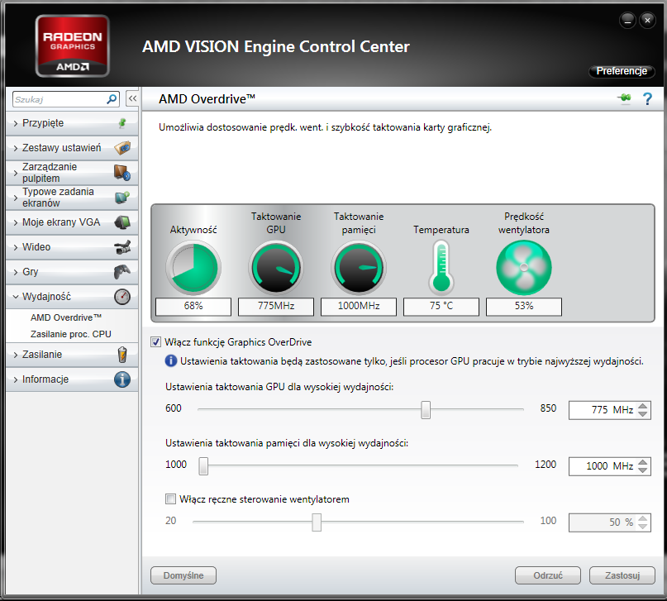
Task: Collapse sidebar with double-chevron button
Action: [131, 99]
